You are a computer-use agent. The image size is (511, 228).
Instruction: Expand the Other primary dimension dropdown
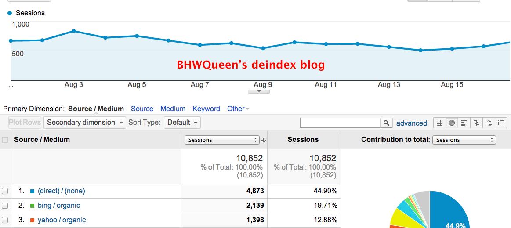tap(238, 109)
